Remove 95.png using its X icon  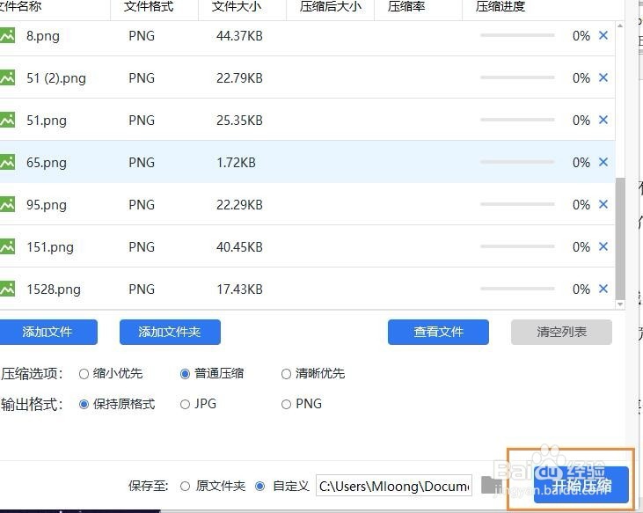(x=603, y=205)
